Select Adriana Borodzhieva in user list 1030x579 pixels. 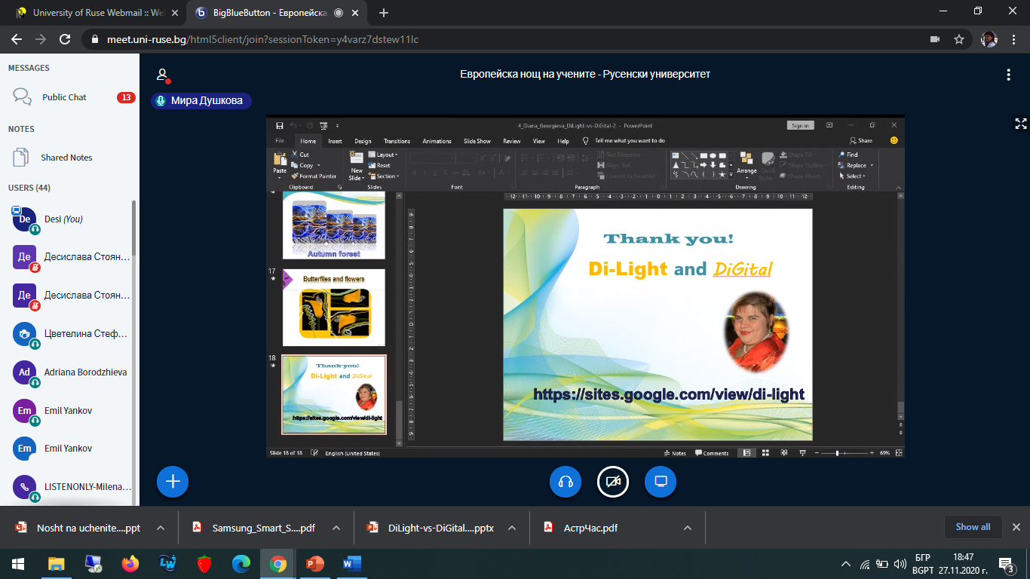coord(85,372)
